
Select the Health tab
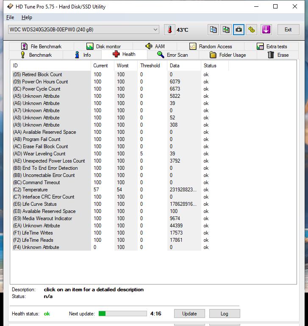(124, 54)
